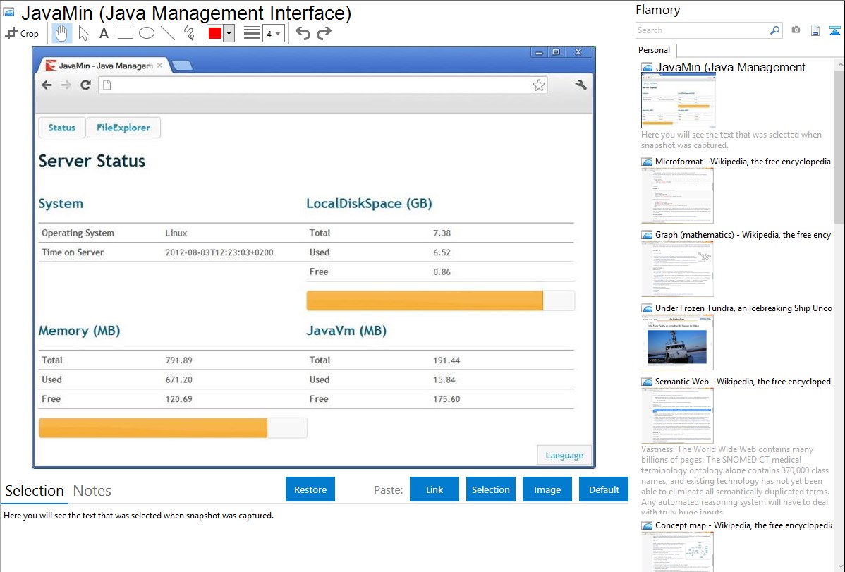Click the red color swatch
Viewport: 845px width, 572px height.
tap(215, 33)
